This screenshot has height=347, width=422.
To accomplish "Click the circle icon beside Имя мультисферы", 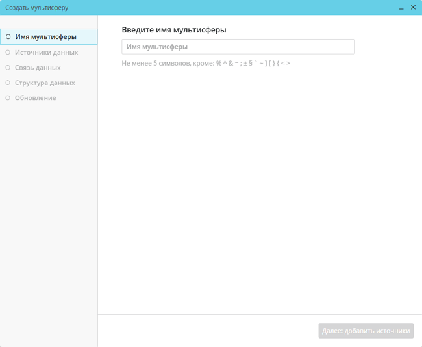I will pyautogui.click(x=8, y=37).
